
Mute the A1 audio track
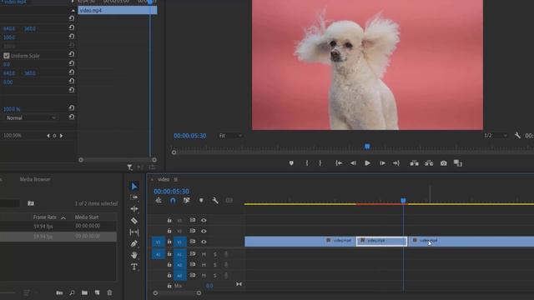coord(204,254)
